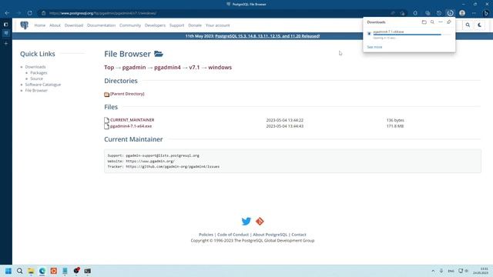Open the About PostgreSQL footer link
The image size is (493, 277).
click(270, 235)
